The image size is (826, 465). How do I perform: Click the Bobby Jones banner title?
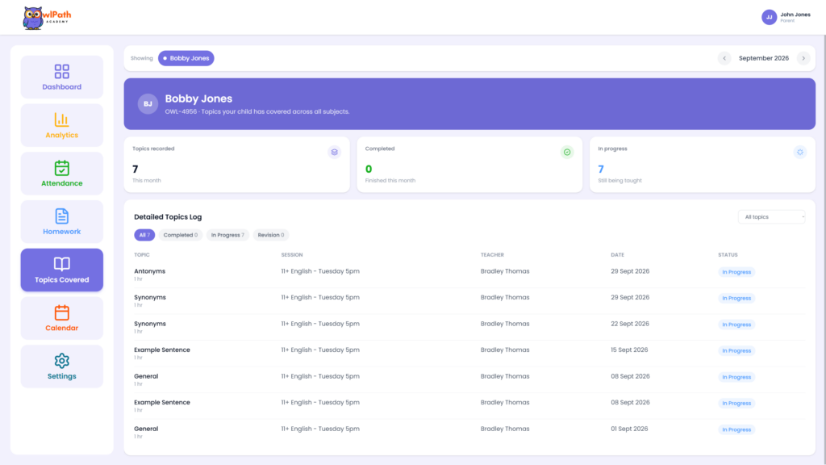click(198, 98)
